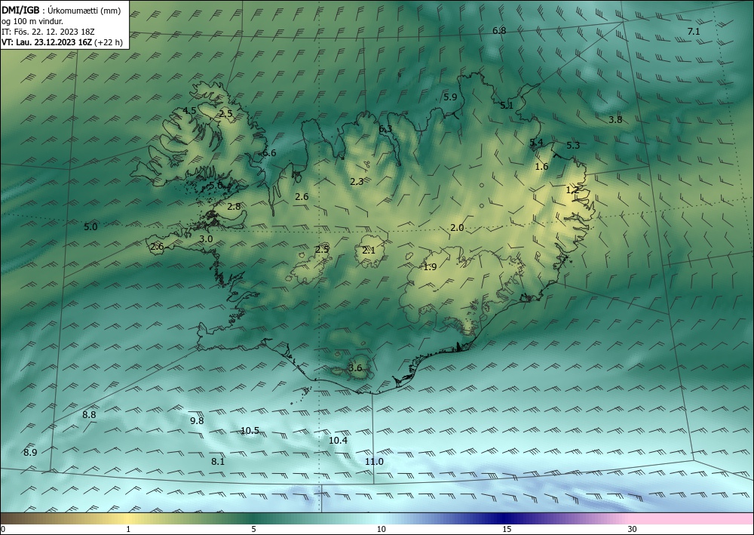The height and width of the screenshot is (535, 754).
Task: Click the 5.6 value over Breiðafjörður islands
Action: click(x=216, y=185)
